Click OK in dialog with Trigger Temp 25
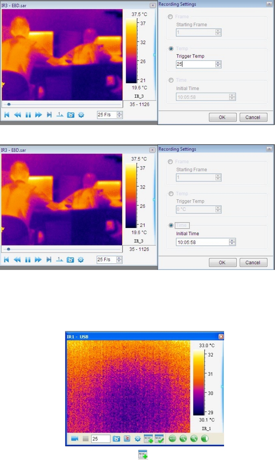The width and height of the screenshot is (275, 460). pyautogui.click(x=222, y=117)
